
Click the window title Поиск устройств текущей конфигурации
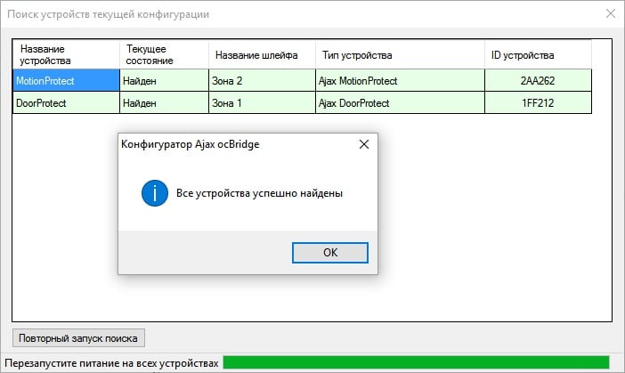point(108,14)
